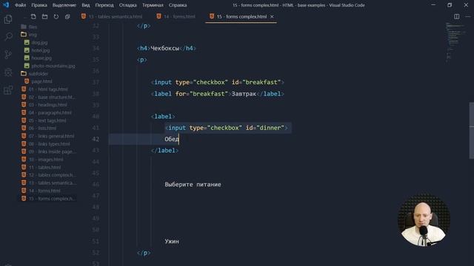Click the vertical editor scrollbar thumb

pos(472,131)
